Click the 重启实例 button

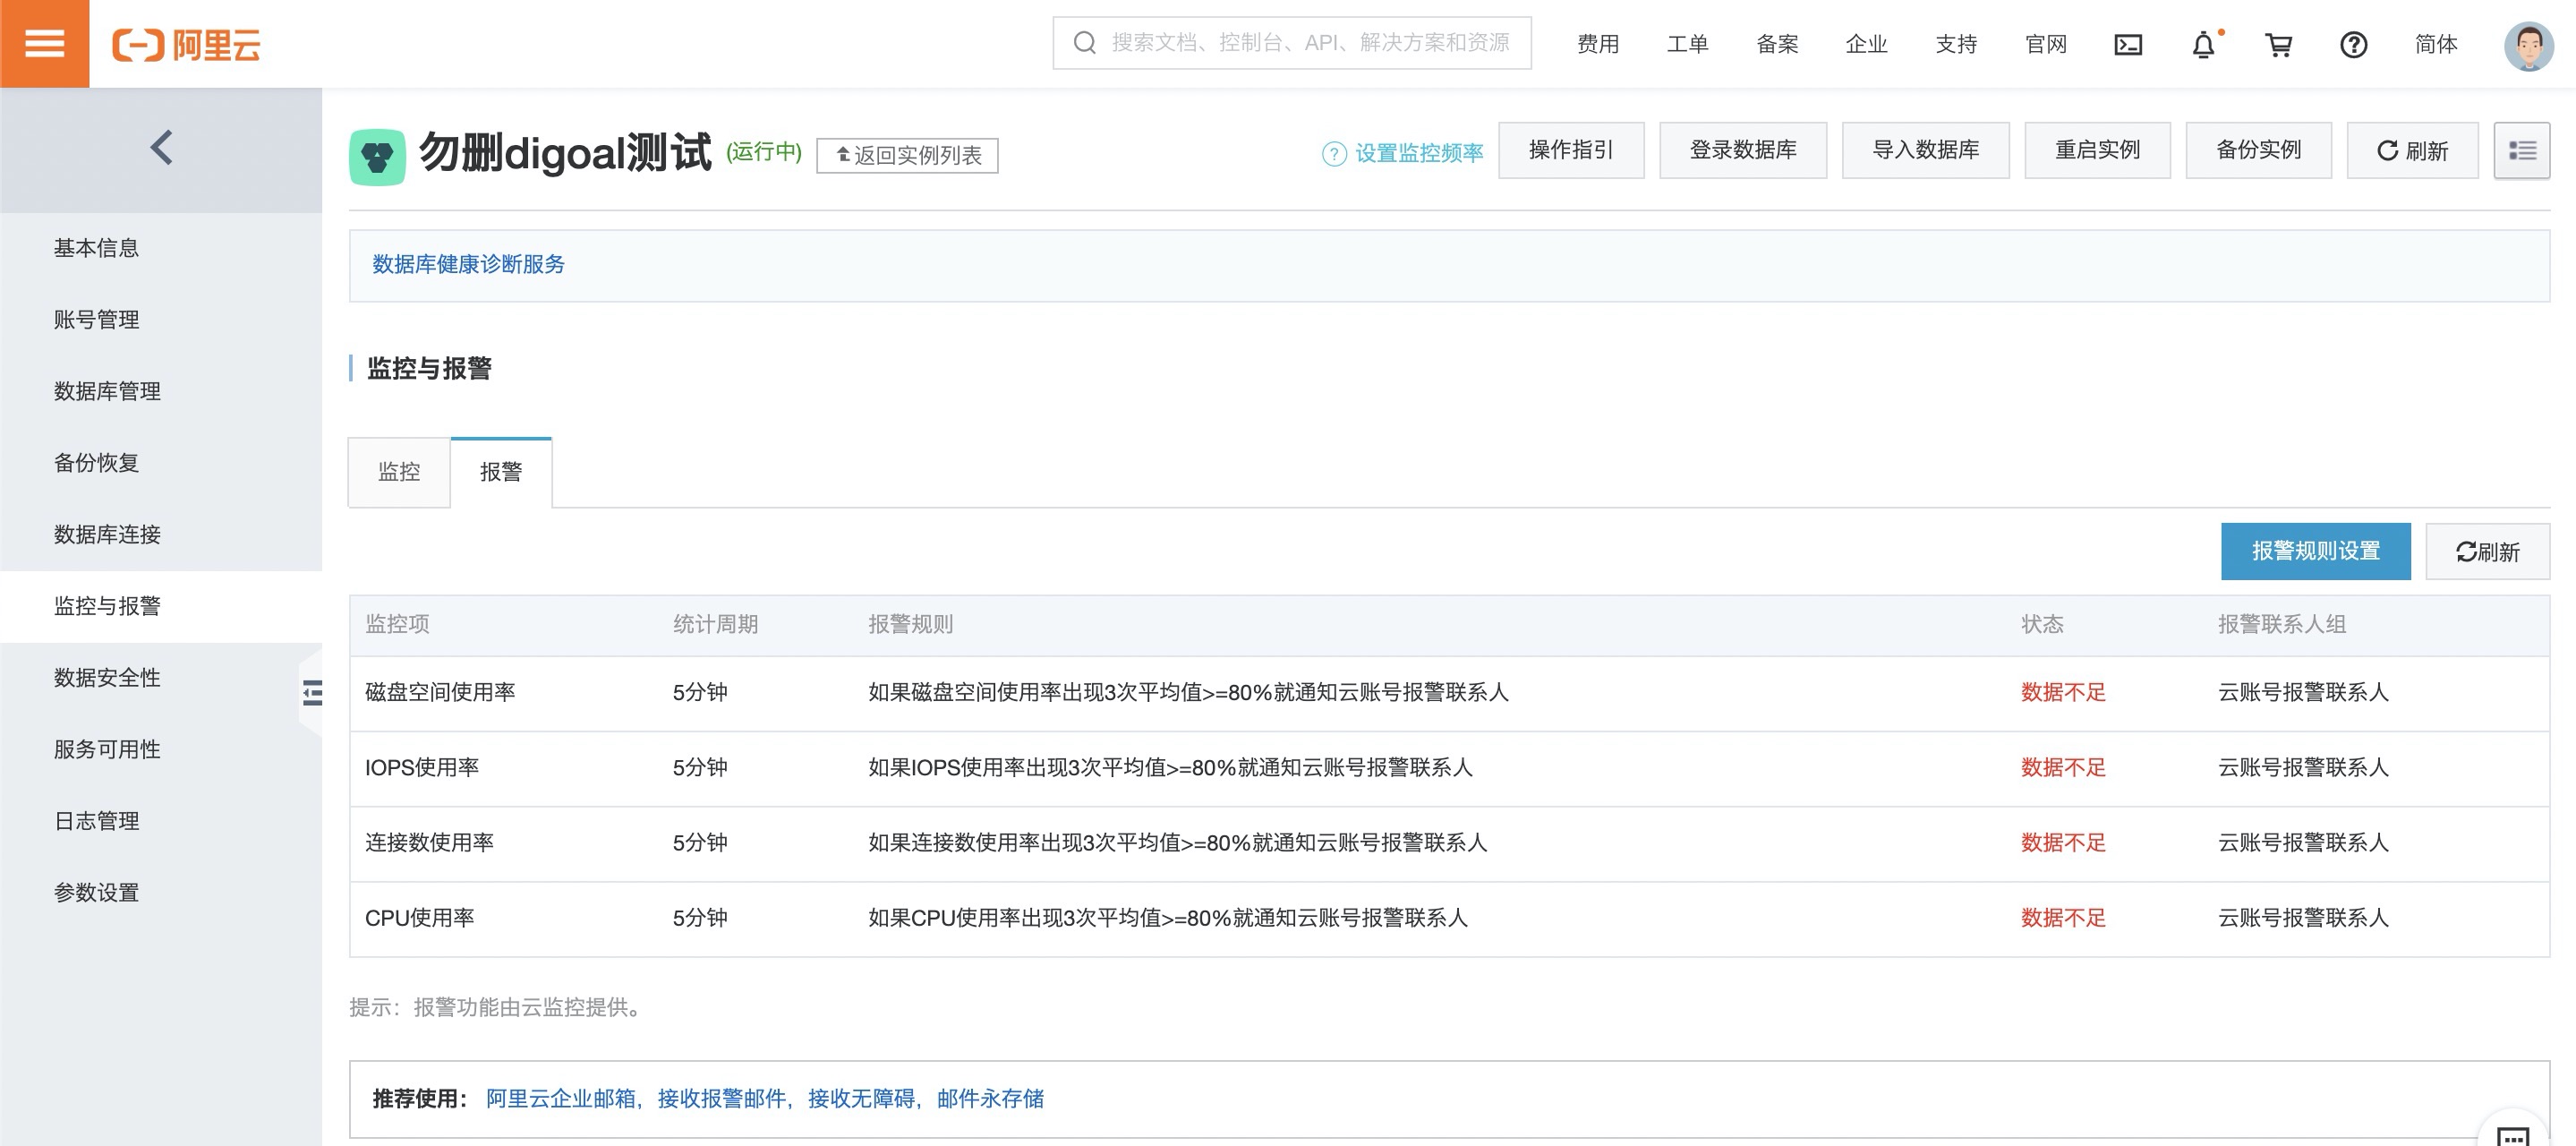[2097, 150]
